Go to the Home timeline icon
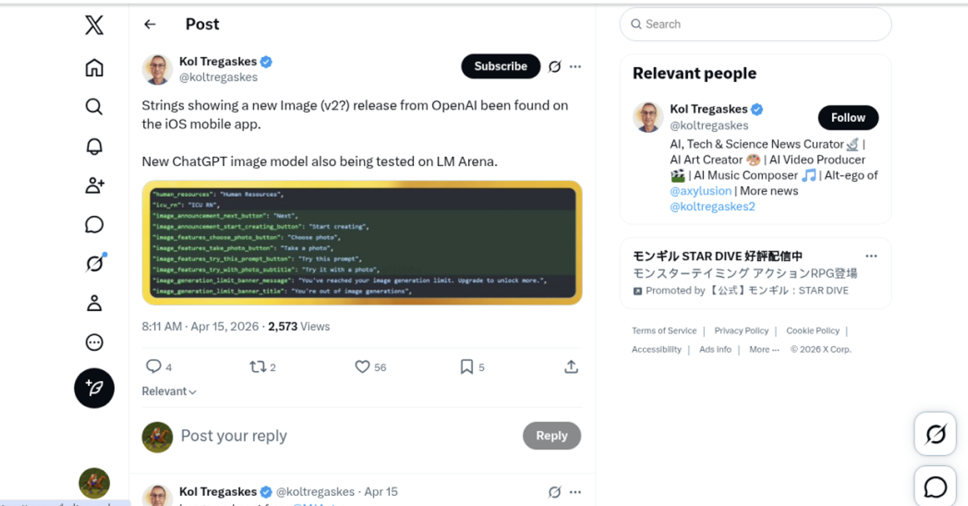Viewport: 968px width, 506px height. click(94, 68)
